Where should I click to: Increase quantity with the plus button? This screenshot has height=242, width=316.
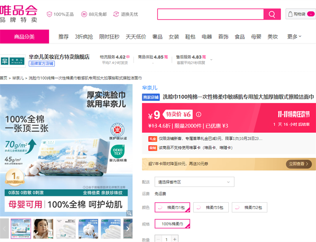coord(175,239)
